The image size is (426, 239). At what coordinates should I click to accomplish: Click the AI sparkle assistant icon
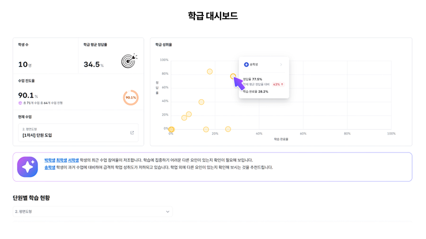pyautogui.click(x=27, y=167)
